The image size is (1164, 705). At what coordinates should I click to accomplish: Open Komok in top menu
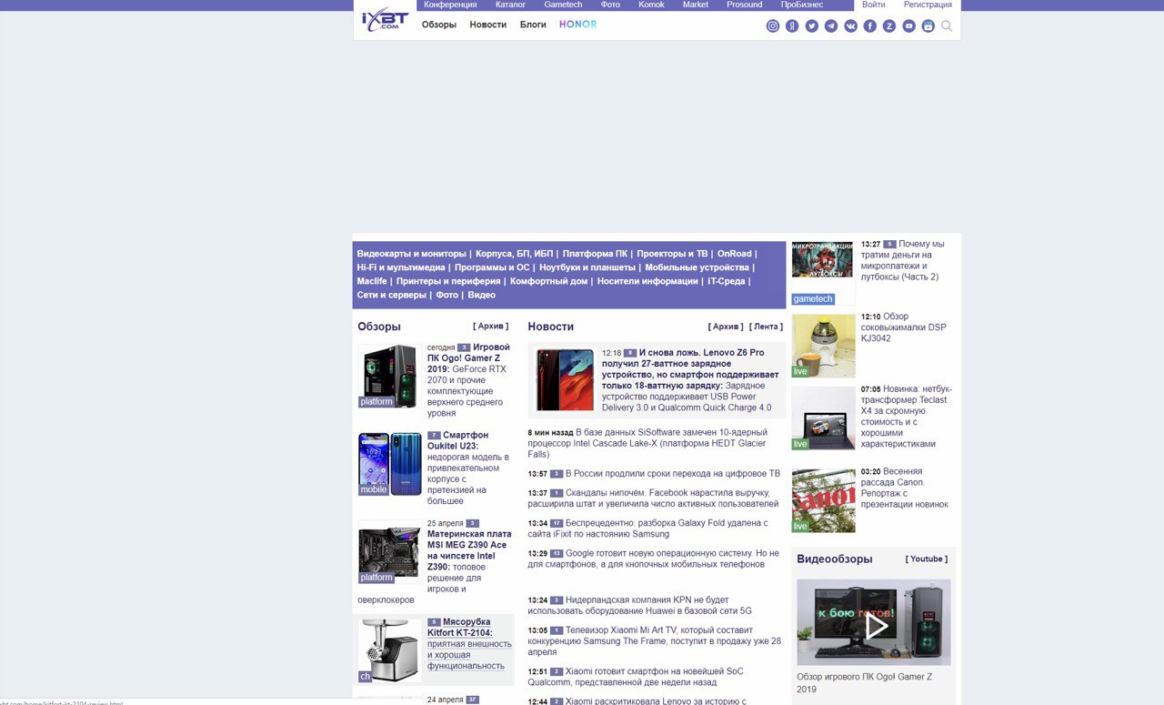pos(652,5)
